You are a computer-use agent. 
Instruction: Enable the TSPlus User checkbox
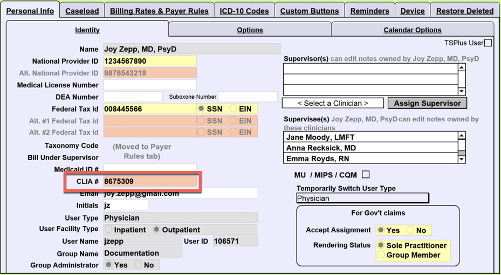click(488, 43)
